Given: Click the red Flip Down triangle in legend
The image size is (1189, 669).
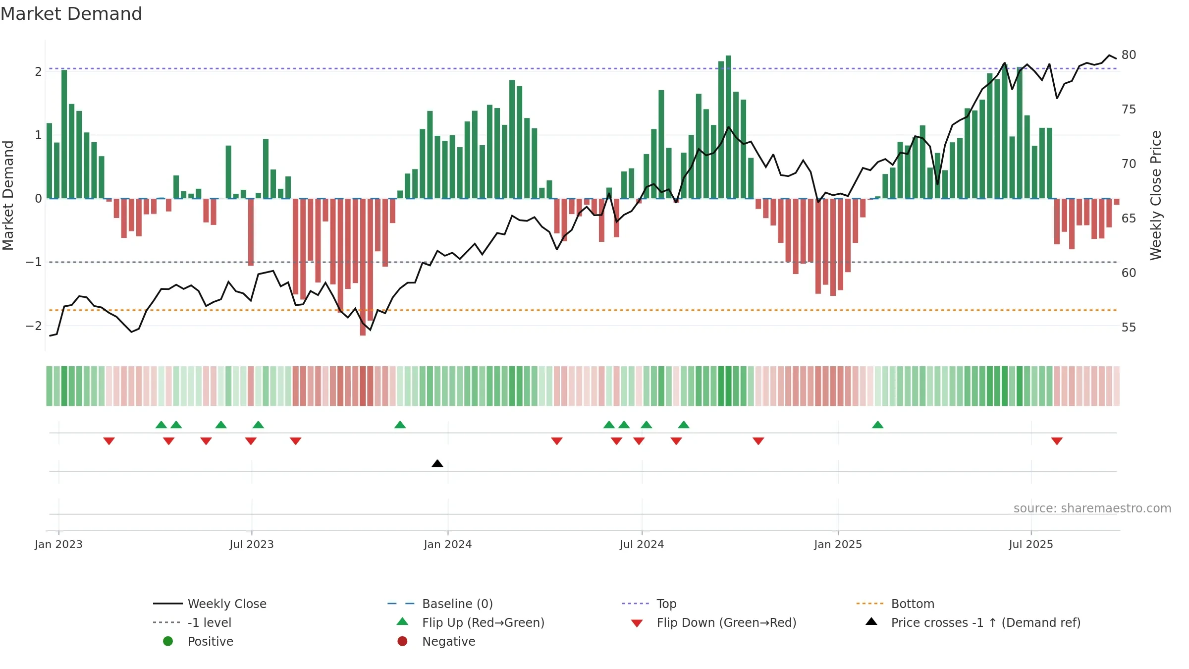Looking at the screenshot, I should (637, 623).
